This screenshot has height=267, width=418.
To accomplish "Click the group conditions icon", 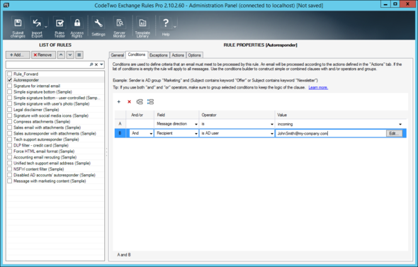I will [x=140, y=102].
